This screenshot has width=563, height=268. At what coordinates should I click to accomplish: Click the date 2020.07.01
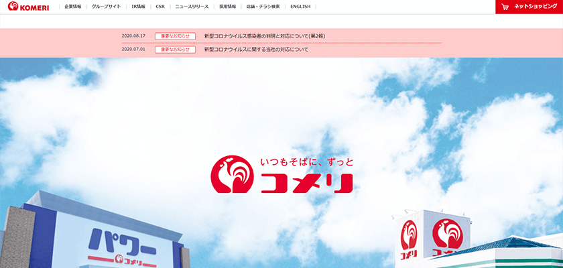pyautogui.click(x=133, y=50)
